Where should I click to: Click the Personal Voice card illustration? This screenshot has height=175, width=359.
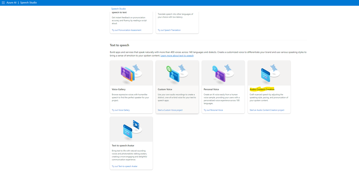pyautogui.click(x=223, y=73)
